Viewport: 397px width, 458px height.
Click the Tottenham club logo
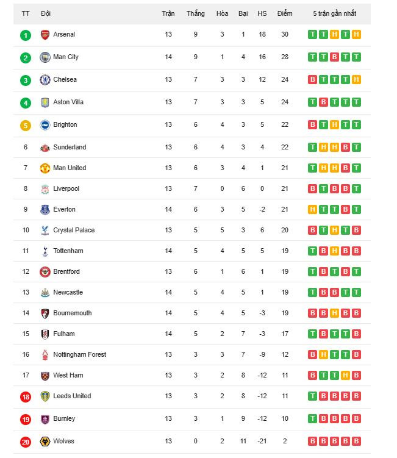(x=45, y=251)
